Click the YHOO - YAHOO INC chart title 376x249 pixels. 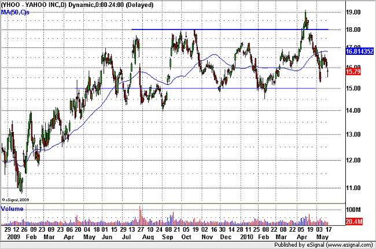pos(77,5)
